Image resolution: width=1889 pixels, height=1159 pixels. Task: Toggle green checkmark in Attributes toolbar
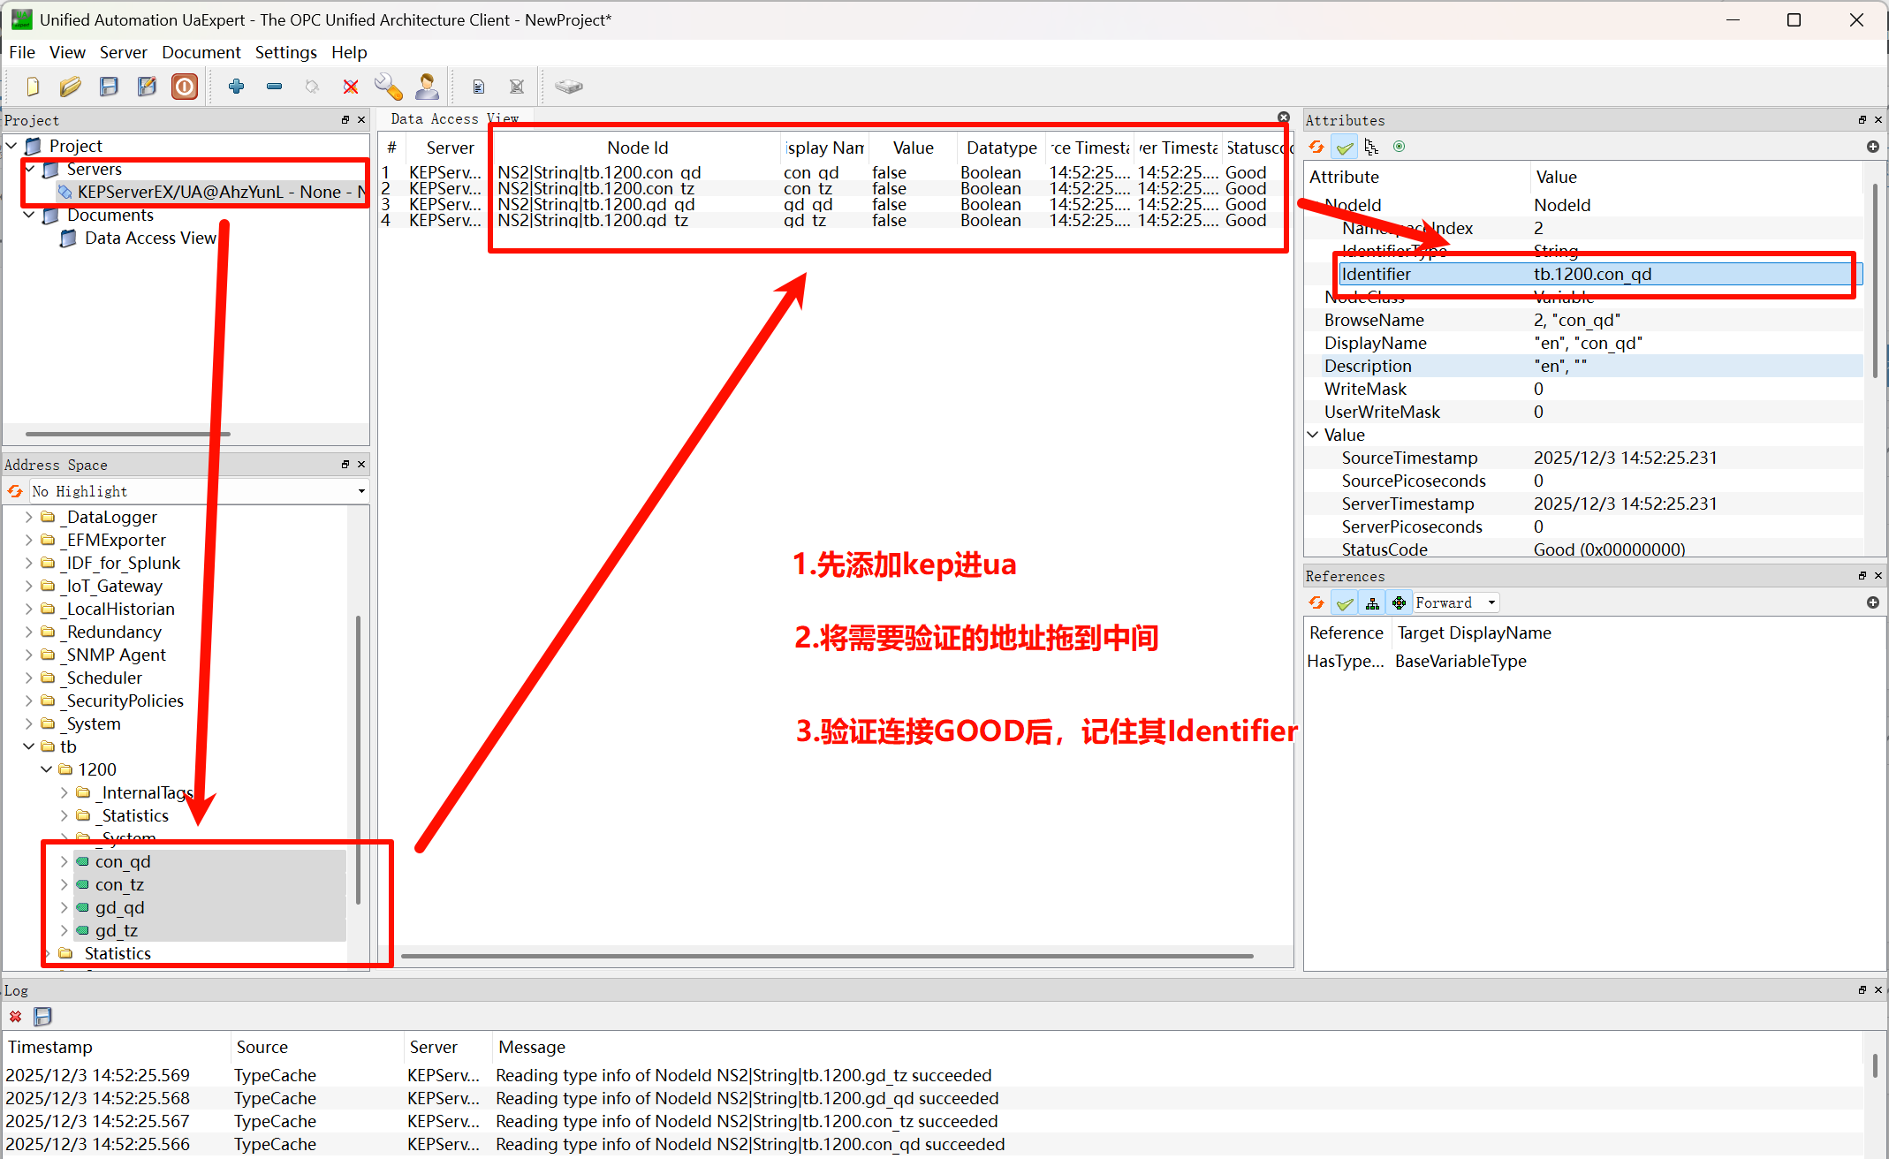click(1345, 148)
